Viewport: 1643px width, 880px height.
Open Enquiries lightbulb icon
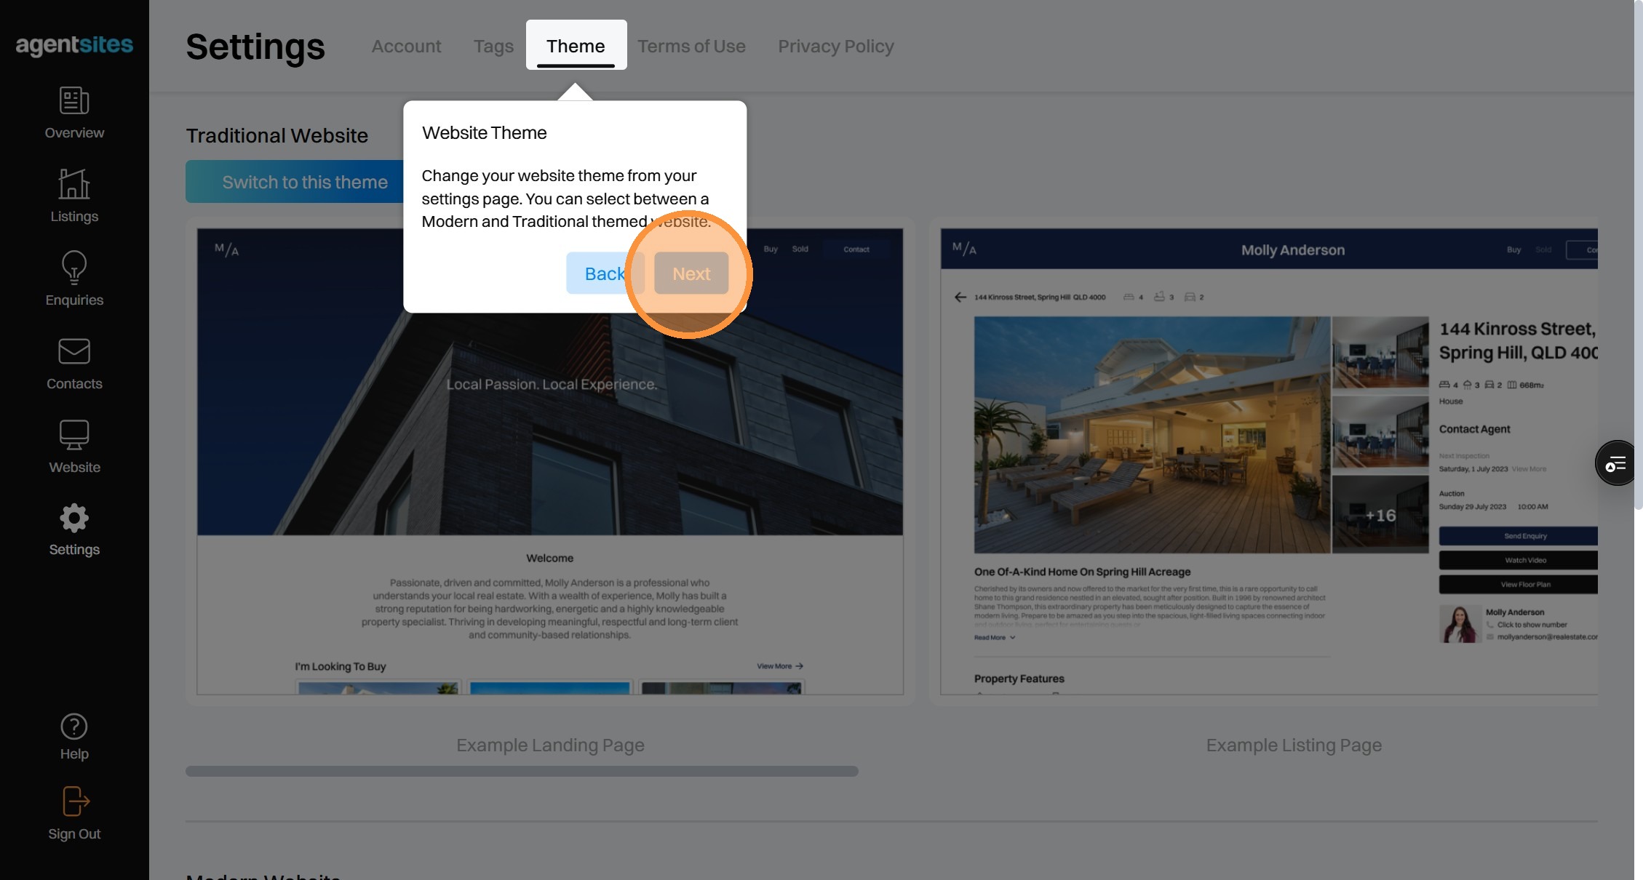click(74, 268)
